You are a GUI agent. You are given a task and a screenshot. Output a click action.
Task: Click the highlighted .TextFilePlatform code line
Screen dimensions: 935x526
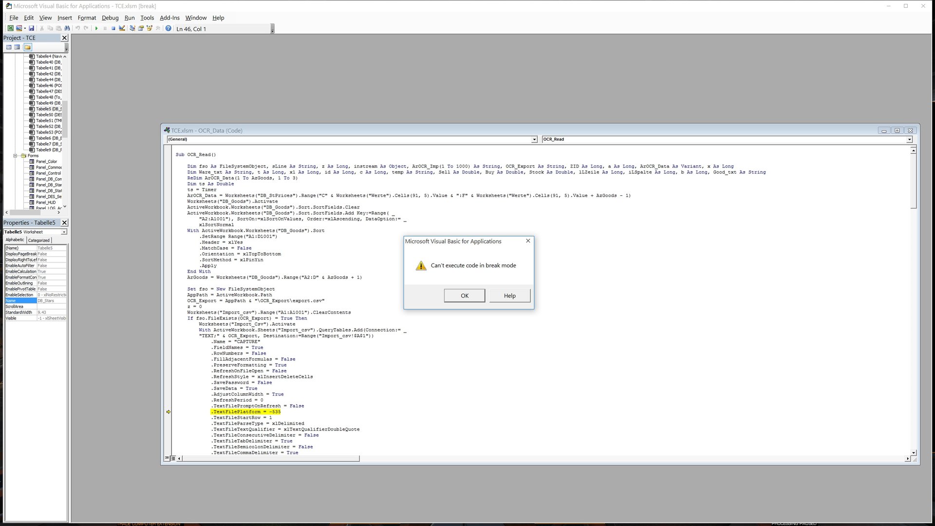[246, 412]
